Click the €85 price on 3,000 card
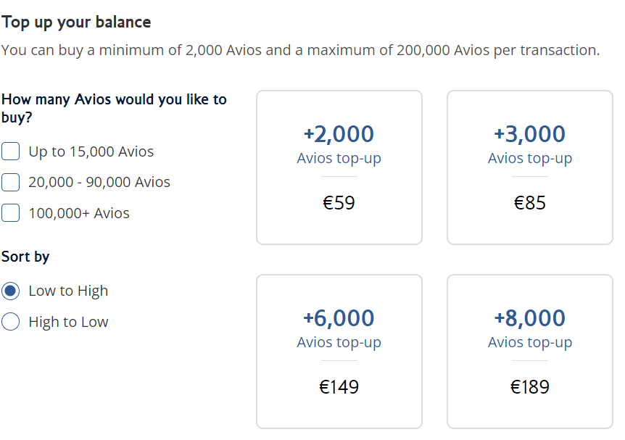Screen dimensions: 625x440 click(529, 203)
